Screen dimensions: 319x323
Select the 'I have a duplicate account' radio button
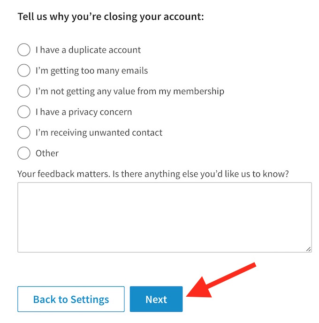pyautogui.click(x=24, y=50)
